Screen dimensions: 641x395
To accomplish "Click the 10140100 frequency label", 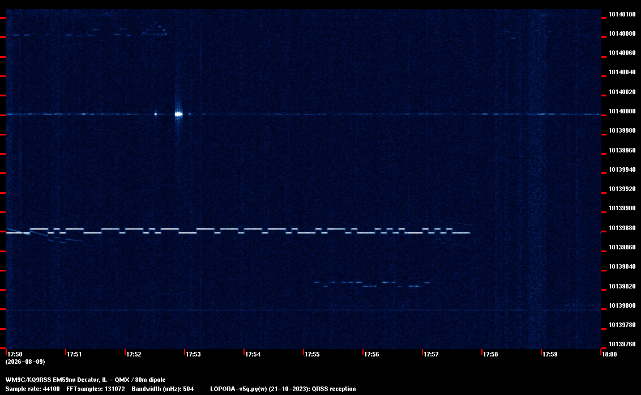I will pyautogui.click(x=622, y=14).
